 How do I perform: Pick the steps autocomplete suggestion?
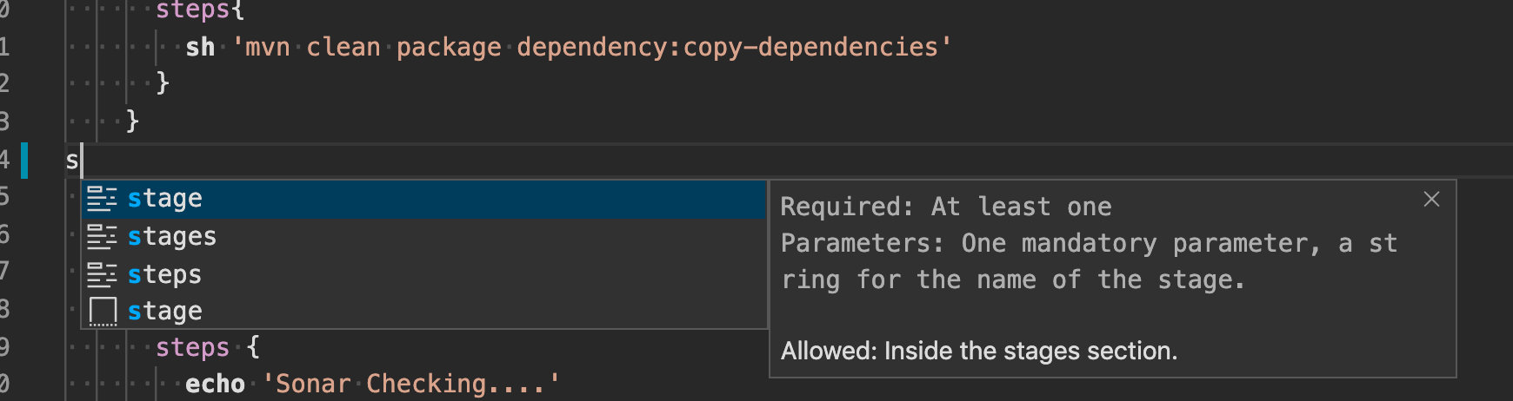pyautogui.click(x=423, y=274)
